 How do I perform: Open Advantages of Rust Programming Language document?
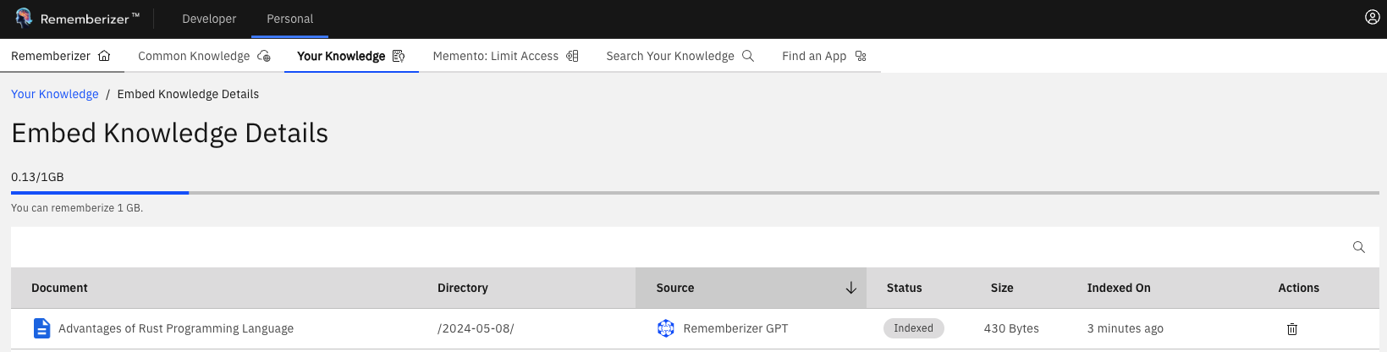click(x=175, y=328)
